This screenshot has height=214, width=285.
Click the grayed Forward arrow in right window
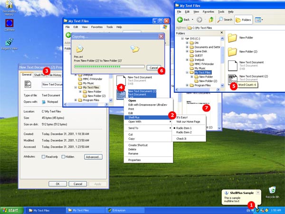[x=199, y=19]
